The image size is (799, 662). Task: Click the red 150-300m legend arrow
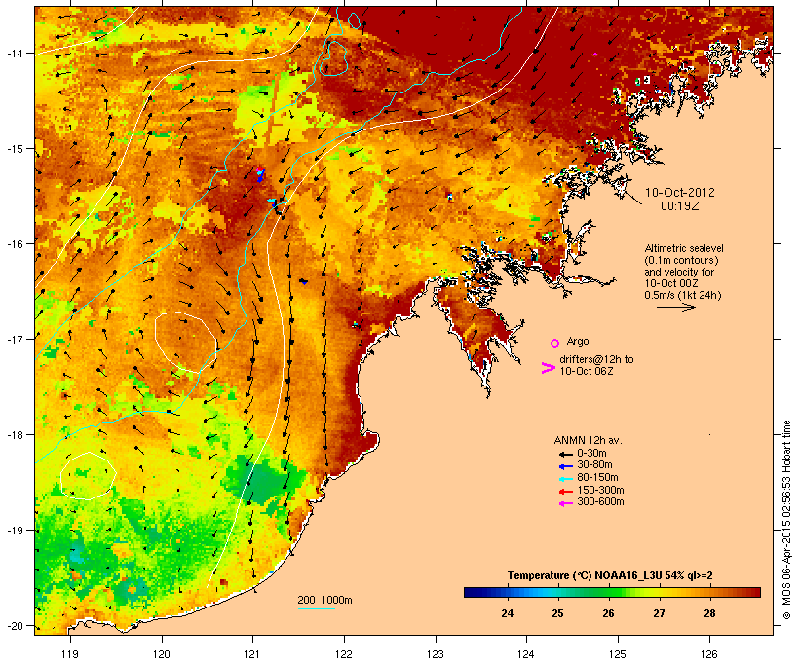click(565, 492)
